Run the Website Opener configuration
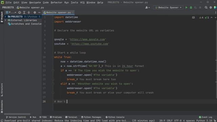The height and width of the screenshot is (122, 217). 186,7
